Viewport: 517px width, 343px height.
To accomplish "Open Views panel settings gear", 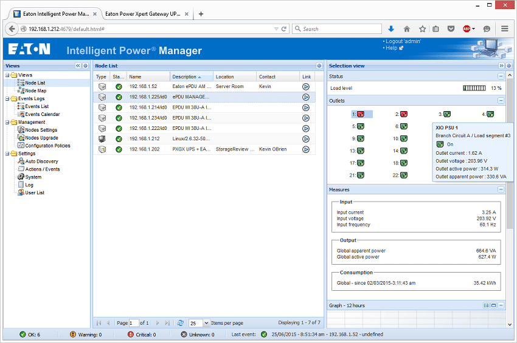I will [85, 66].
